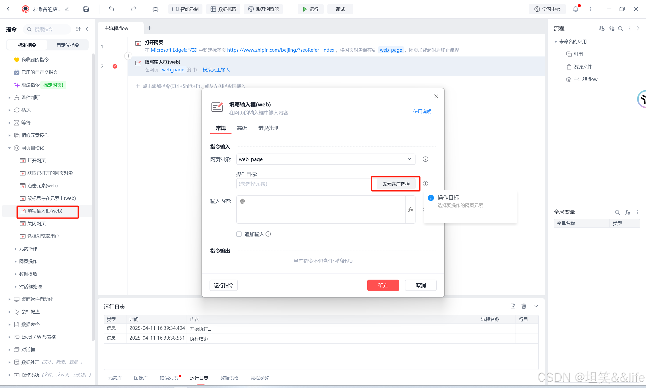Enable the 追加输入 checkbox
The height and width of the screenshot is (388, 646).
(x=239, y=234)
